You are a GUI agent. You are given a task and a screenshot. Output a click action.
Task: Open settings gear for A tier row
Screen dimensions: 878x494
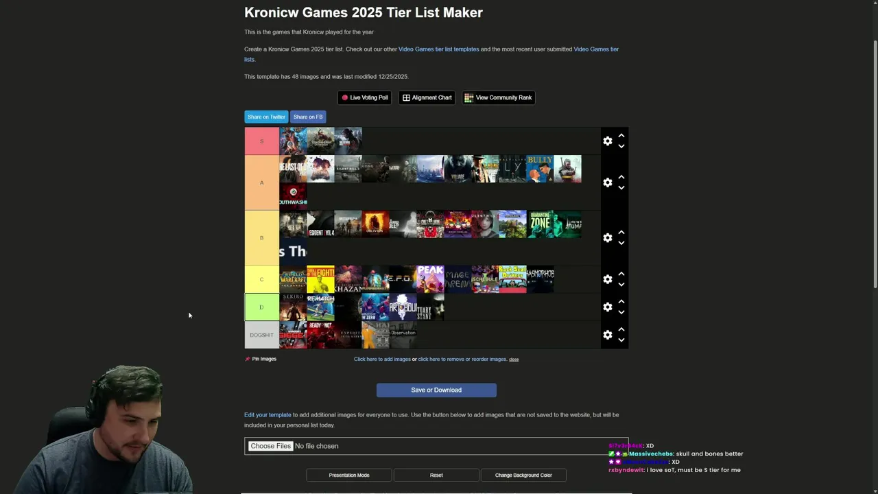tap(607, 183)
